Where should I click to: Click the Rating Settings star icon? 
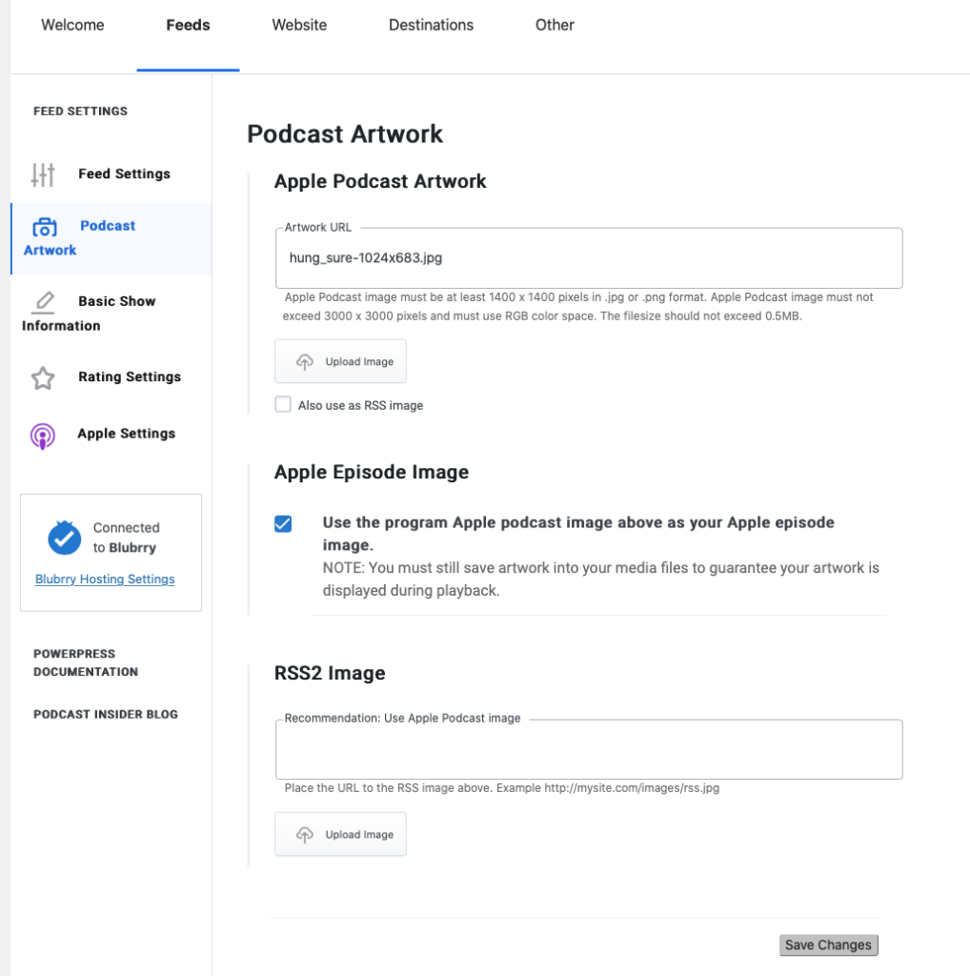[x=43, y=377]
